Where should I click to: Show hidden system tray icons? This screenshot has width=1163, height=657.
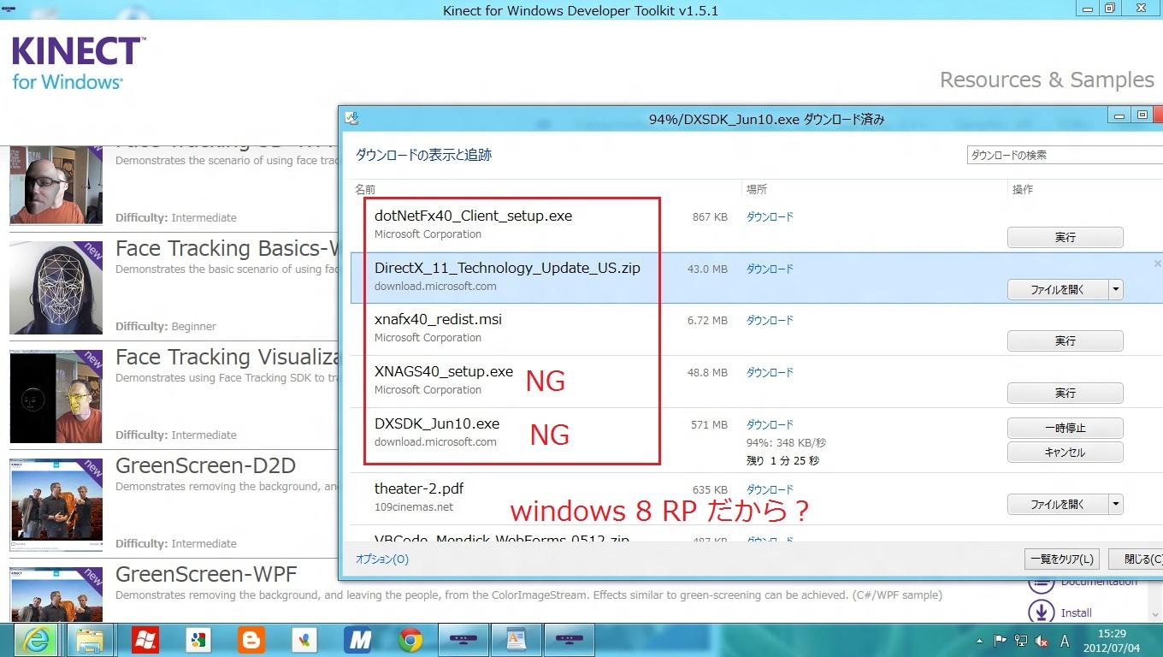(x=979, y=641)
